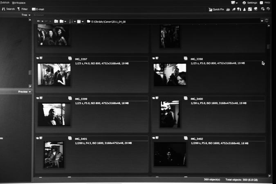Click the Search binoculars button
Screen dimensions: 276x184
(x=8, y=9)
